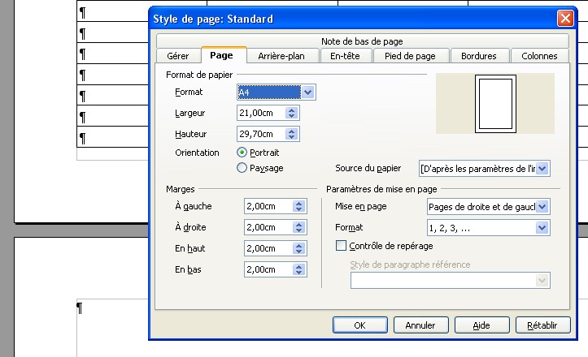Increase the À gauche margin
The height and width of the screenshot is (357, 588).
point(298,203)
